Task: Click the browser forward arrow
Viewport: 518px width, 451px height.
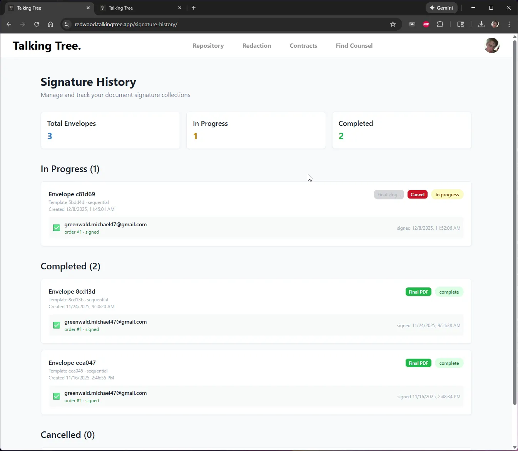Action: (x=23, y=24)
